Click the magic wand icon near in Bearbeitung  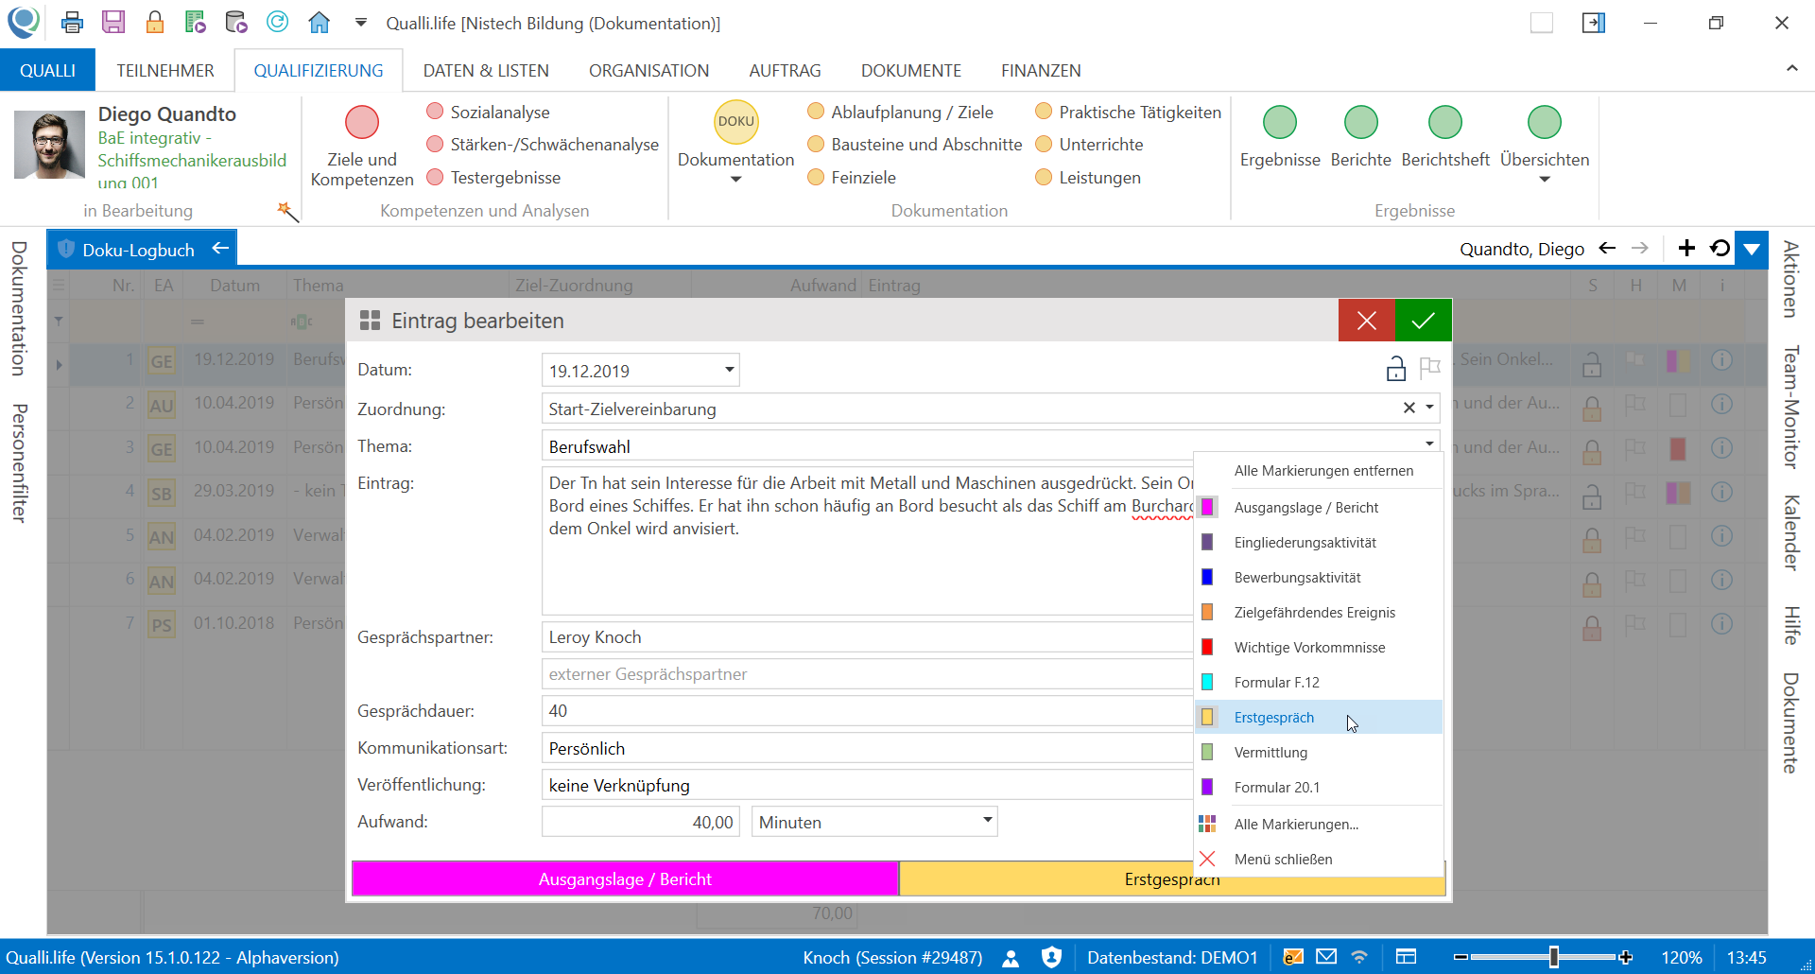point(287,212)
